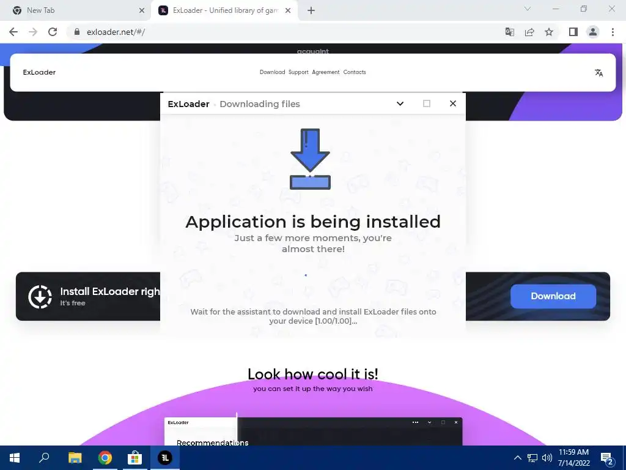This screenshot has width=626, height=470.
Task: Click the 'Downloading files' title text
Action: (260, 104)
